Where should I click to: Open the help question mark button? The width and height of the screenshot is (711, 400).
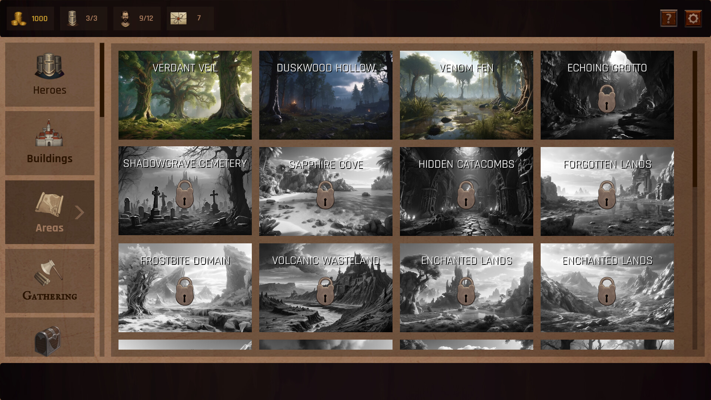click(668, 18)
